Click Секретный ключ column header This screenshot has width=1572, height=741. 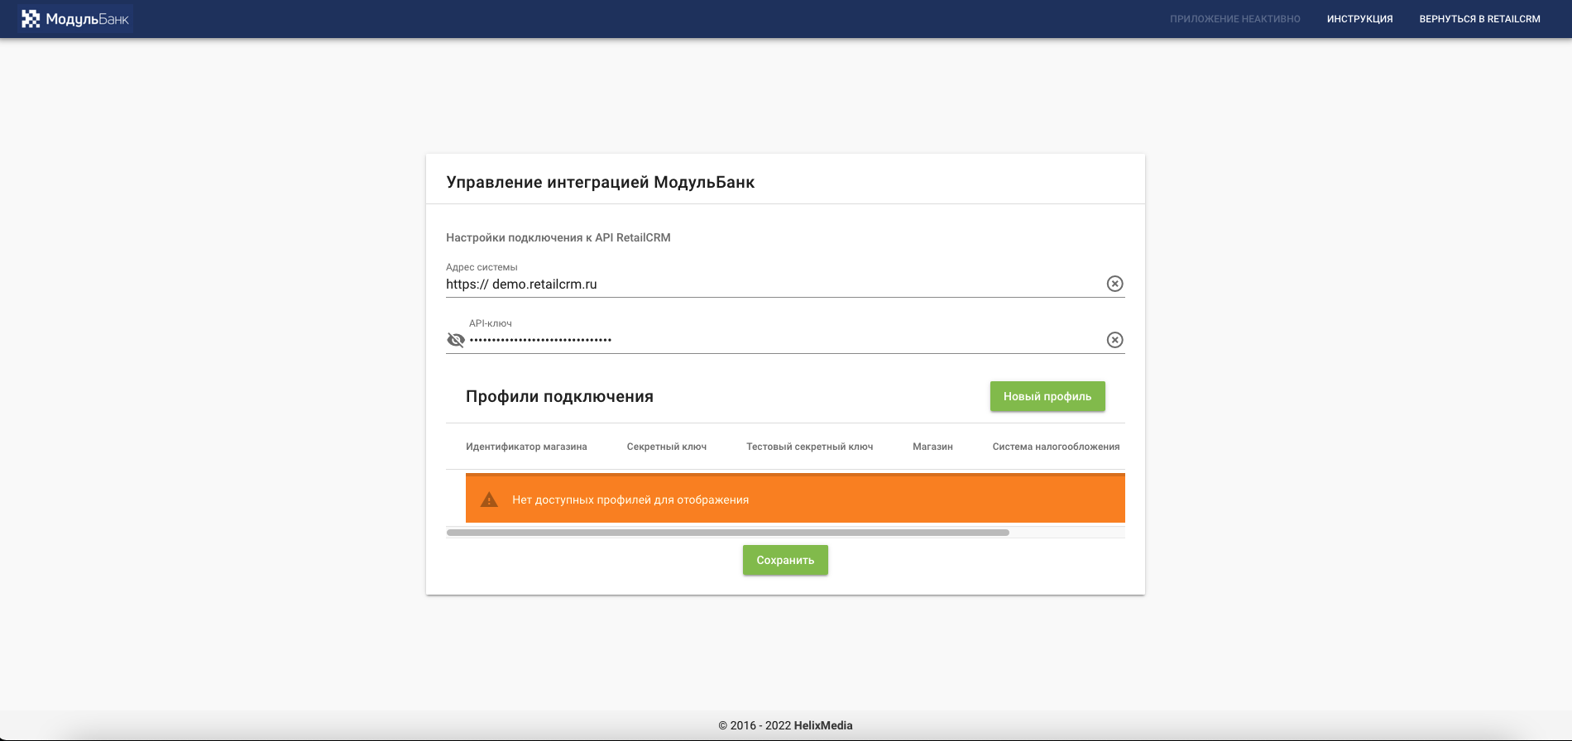pos(667,447)
